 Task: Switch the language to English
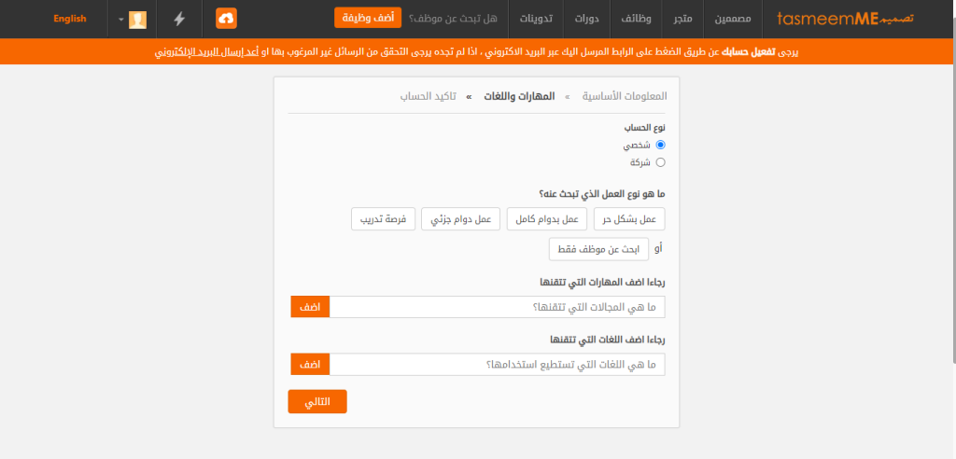pos(70,19)
